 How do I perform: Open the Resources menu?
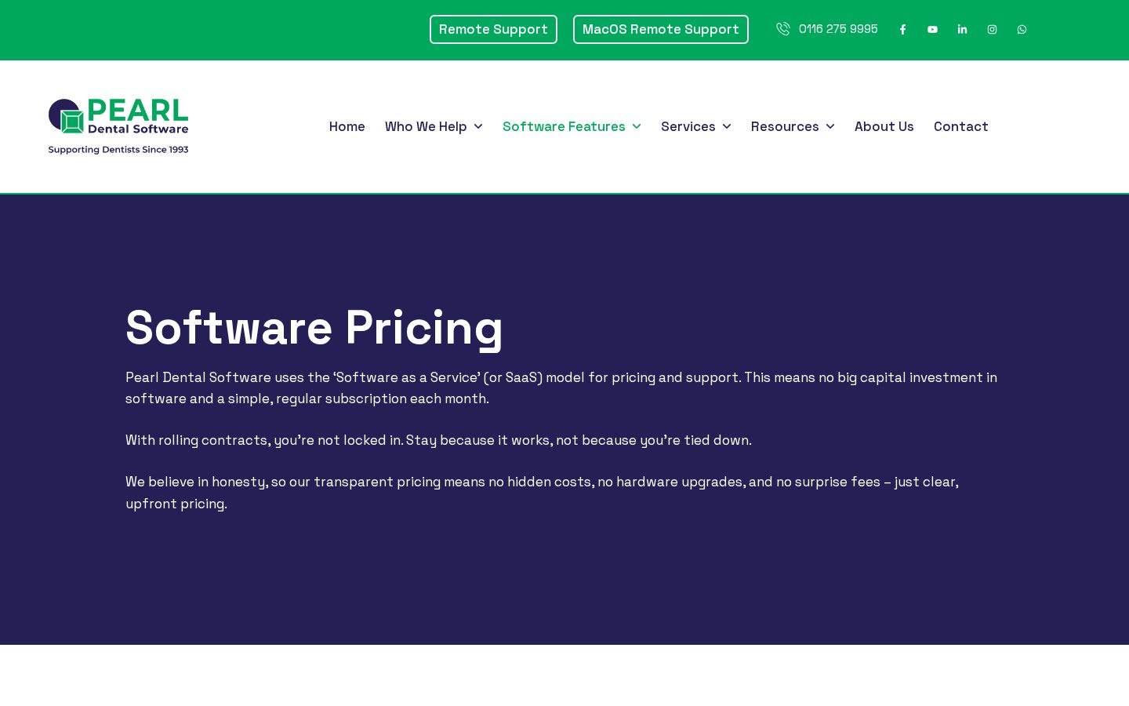point(785,126)
